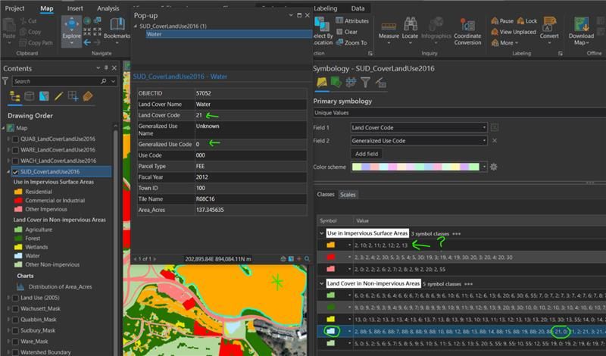Screen dimensions: 606x356
Task: Turn on the Wachusett_Mask layer checkbox
Action: (15, 309)
